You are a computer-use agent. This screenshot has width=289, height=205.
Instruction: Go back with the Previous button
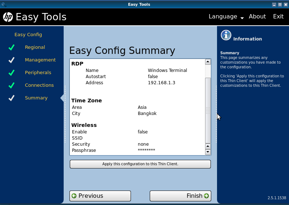(x=100, y=196)
